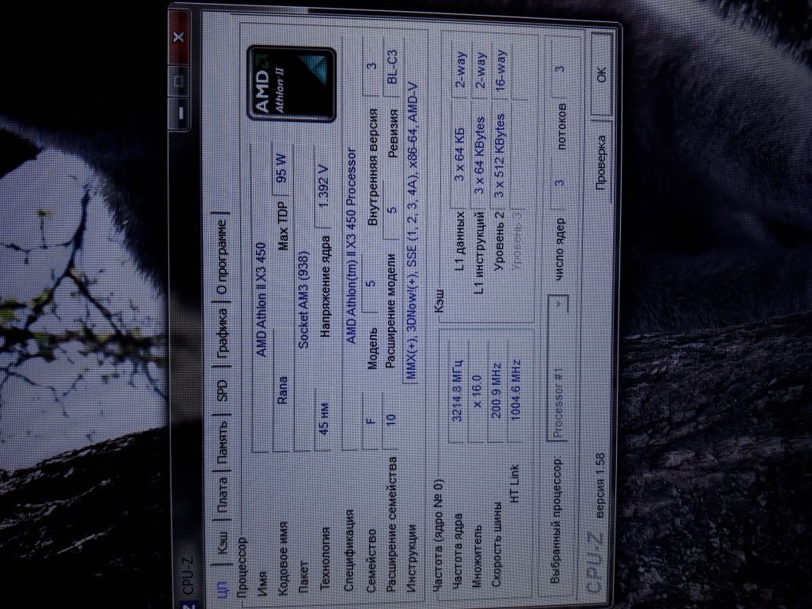The height and width of the screenshot is (609, 812).
Task: Click the OK button
Action: 601,75
